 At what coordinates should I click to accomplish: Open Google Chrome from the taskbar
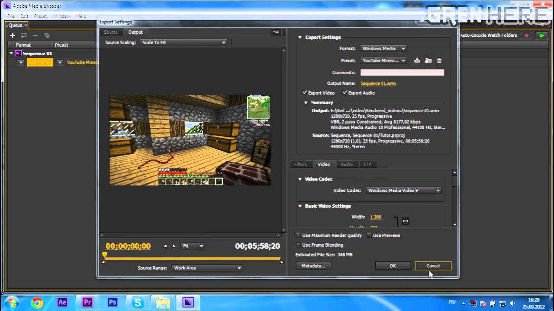pyautogui.click(x=37, y=302)
